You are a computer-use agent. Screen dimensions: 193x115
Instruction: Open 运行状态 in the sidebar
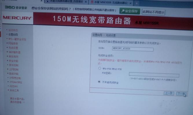[x=13, y=30]
